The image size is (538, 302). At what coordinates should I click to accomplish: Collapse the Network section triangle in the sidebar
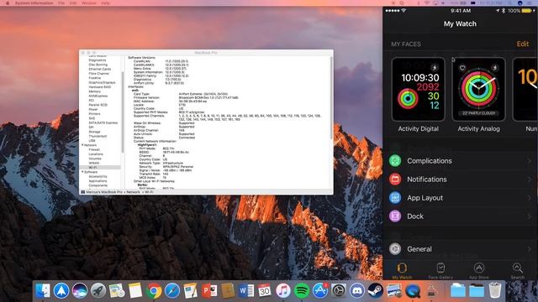[82, 145]
